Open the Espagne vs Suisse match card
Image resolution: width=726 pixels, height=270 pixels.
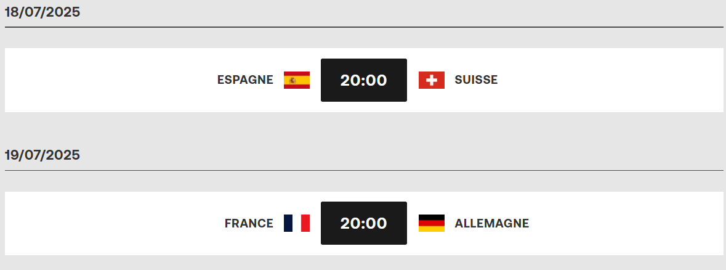(x=364, y=80)
